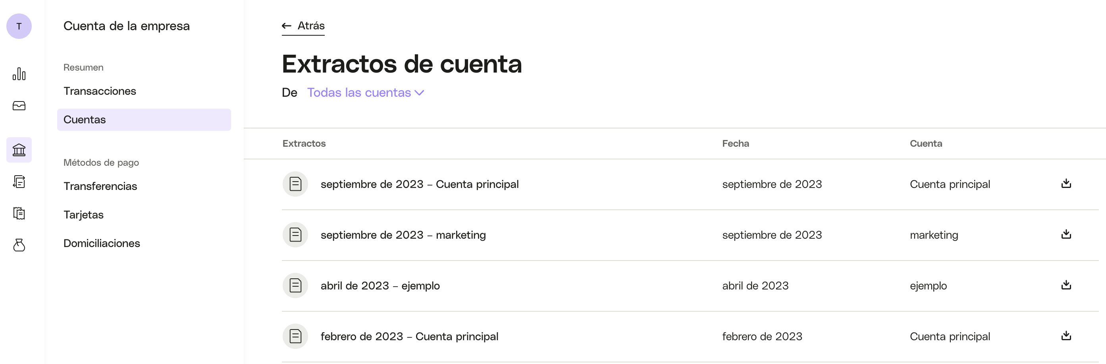Open the inbox tray icon in sidebar
The image size is (1106, 364).
click(19, 106)
